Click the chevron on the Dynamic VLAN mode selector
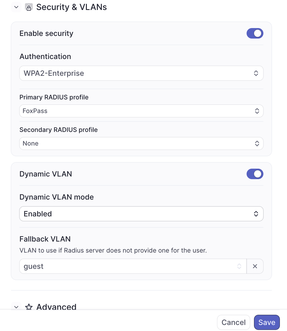This screenshot has height=331, width=287. click(256, 214)
